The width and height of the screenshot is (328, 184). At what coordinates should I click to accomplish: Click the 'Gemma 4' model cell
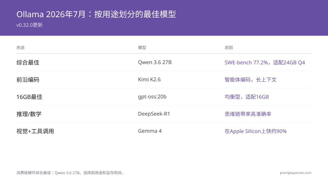pos(150,131)
